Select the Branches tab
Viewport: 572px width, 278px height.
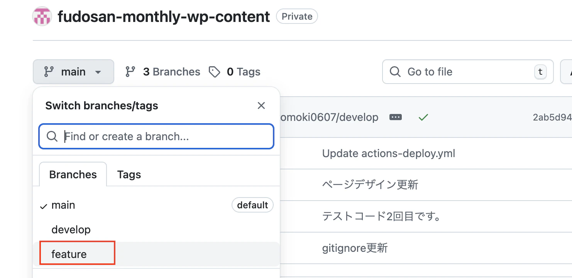(73, 174)
